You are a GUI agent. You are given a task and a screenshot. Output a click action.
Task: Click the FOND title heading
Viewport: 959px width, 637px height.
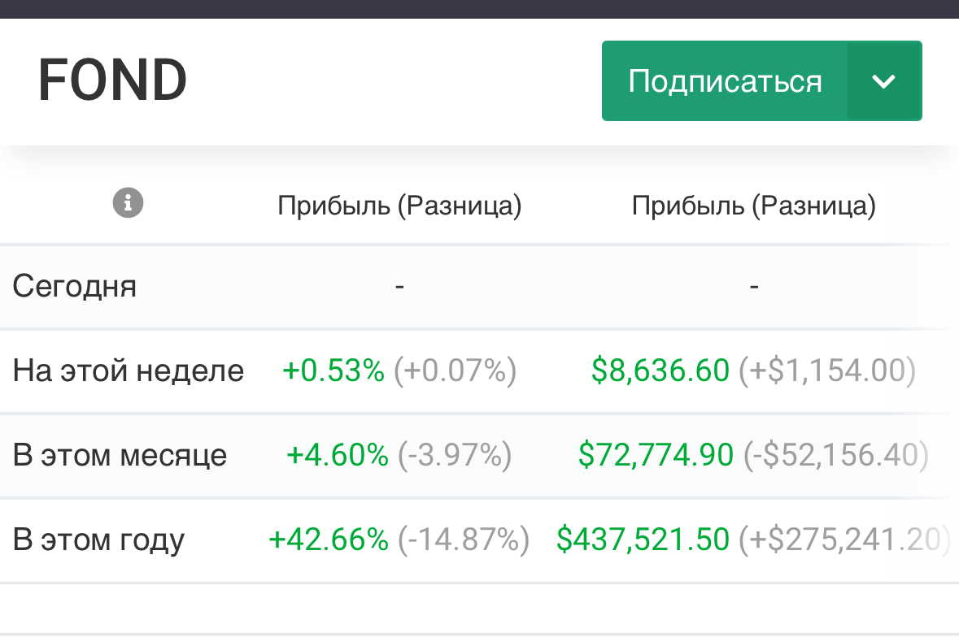click(x=112, y=80)
